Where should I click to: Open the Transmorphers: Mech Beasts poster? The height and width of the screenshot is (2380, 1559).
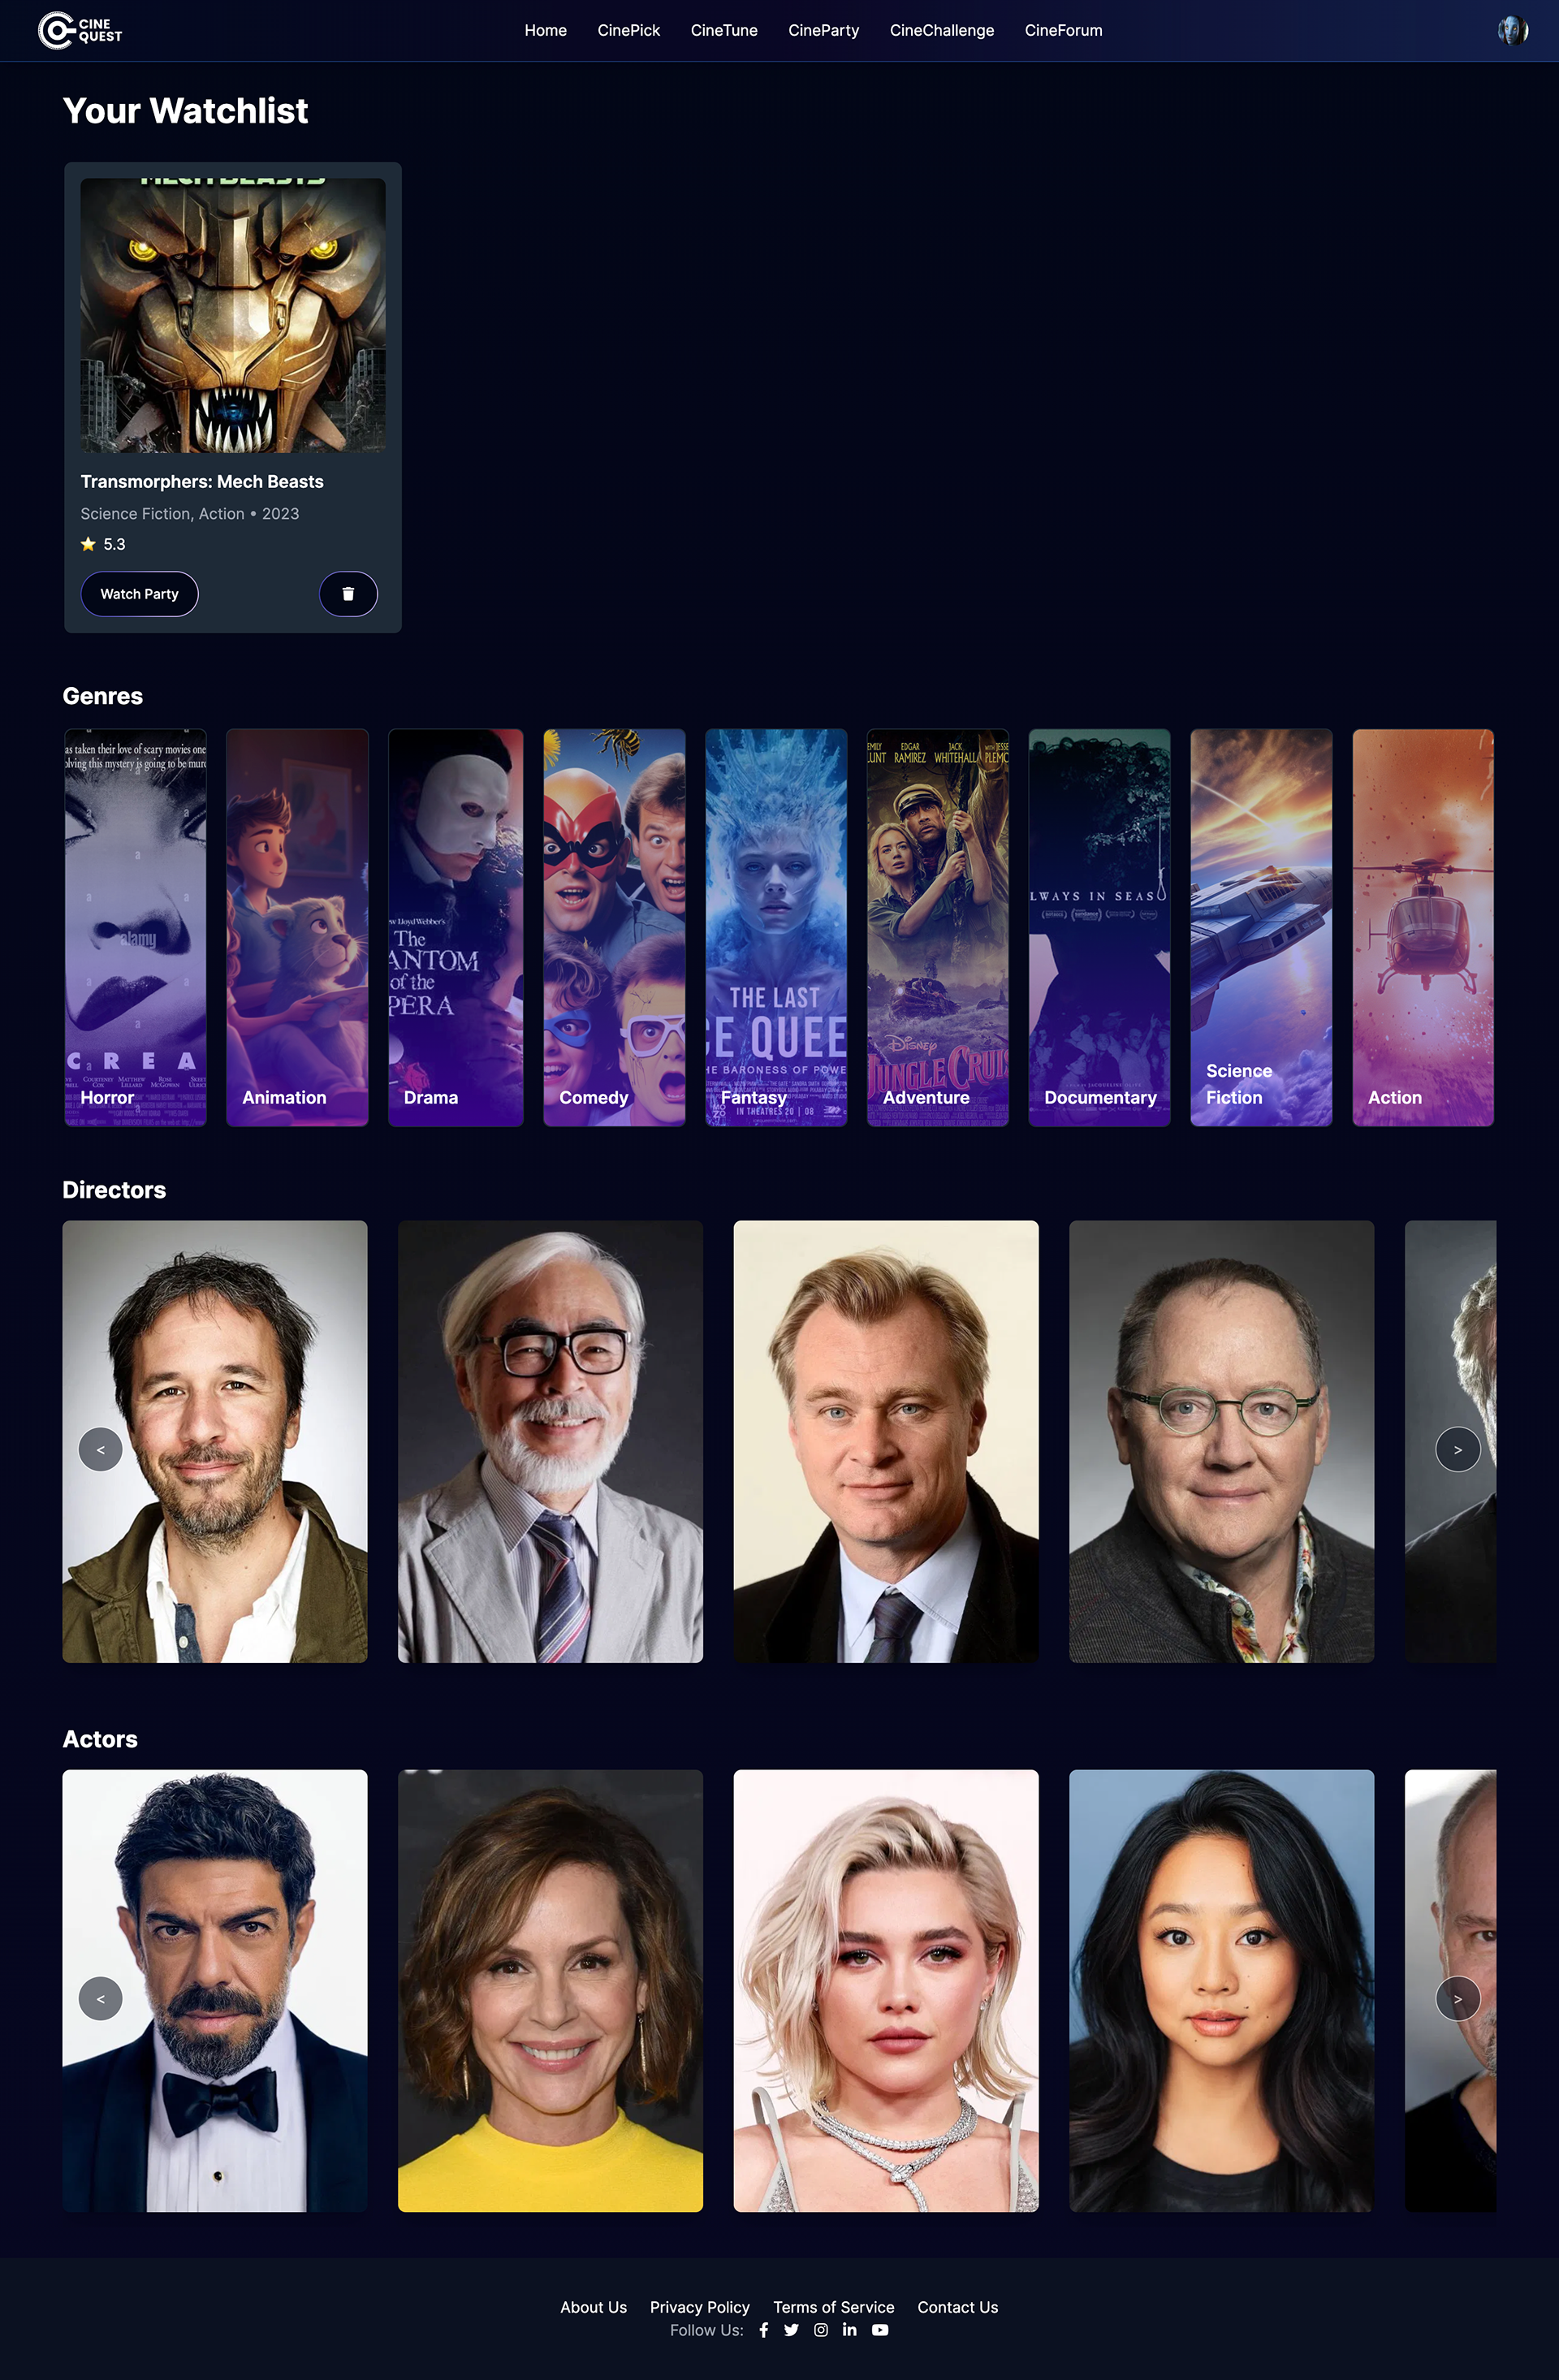point(233,315)
